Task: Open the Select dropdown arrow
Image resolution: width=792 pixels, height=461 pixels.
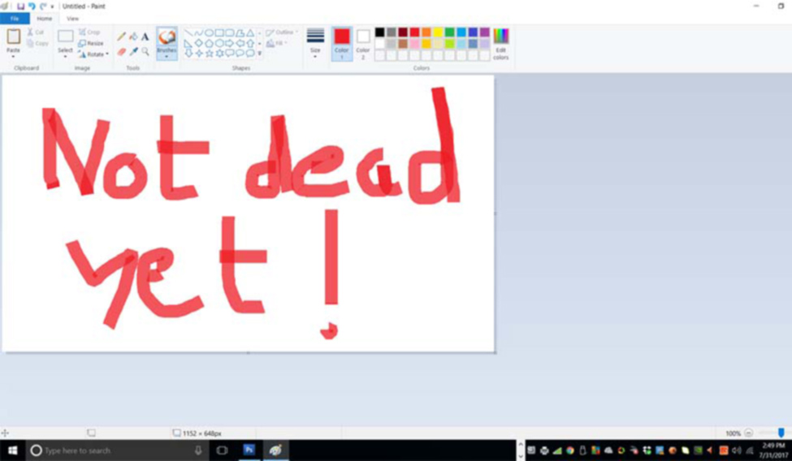Action: pyautogui.click(x=65, y=56)
